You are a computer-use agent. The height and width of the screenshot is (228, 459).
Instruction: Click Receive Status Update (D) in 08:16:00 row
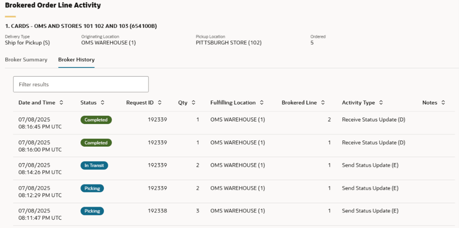click(373, 142)
